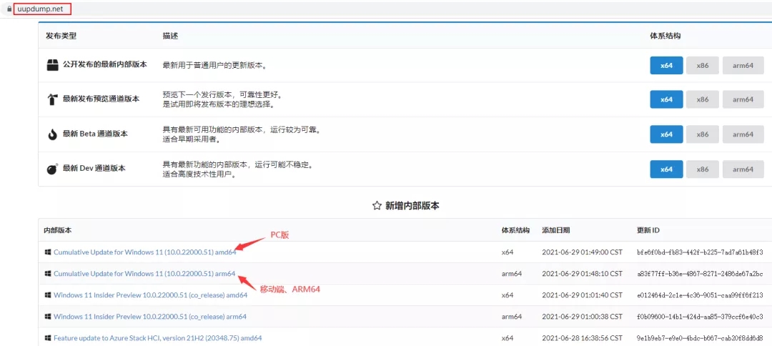Open Cumulative Update for Windows 11 amd64

click(x=145, y=252)
